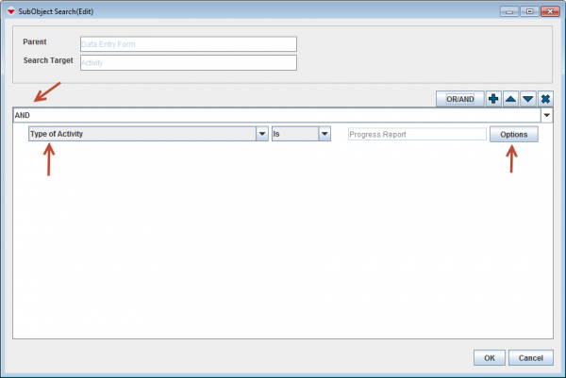Screen dimensions: 566x378
Task: Click the Progress Report value field
Action: tap(416, 134)
